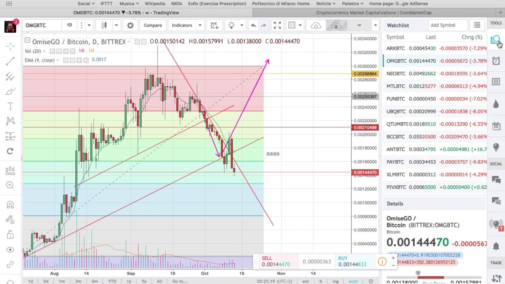Select the crosshair cursor tool

10,46
